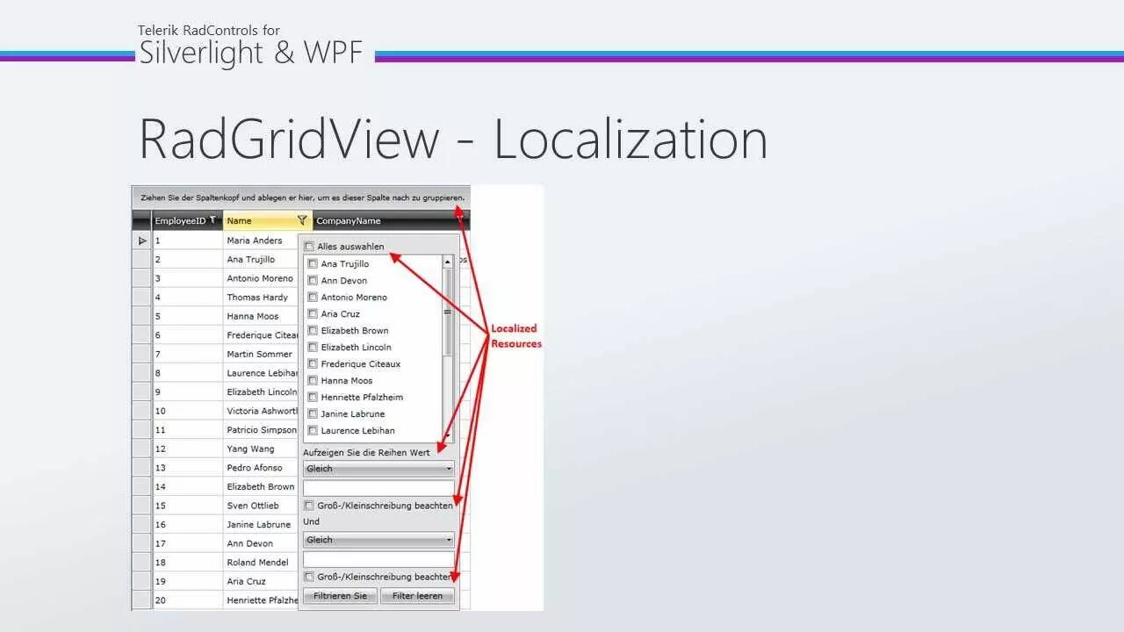The width and height of the screenshot is (1124, 632).
Task: Sort by the CompanyName column header
Action: [349, 220]
